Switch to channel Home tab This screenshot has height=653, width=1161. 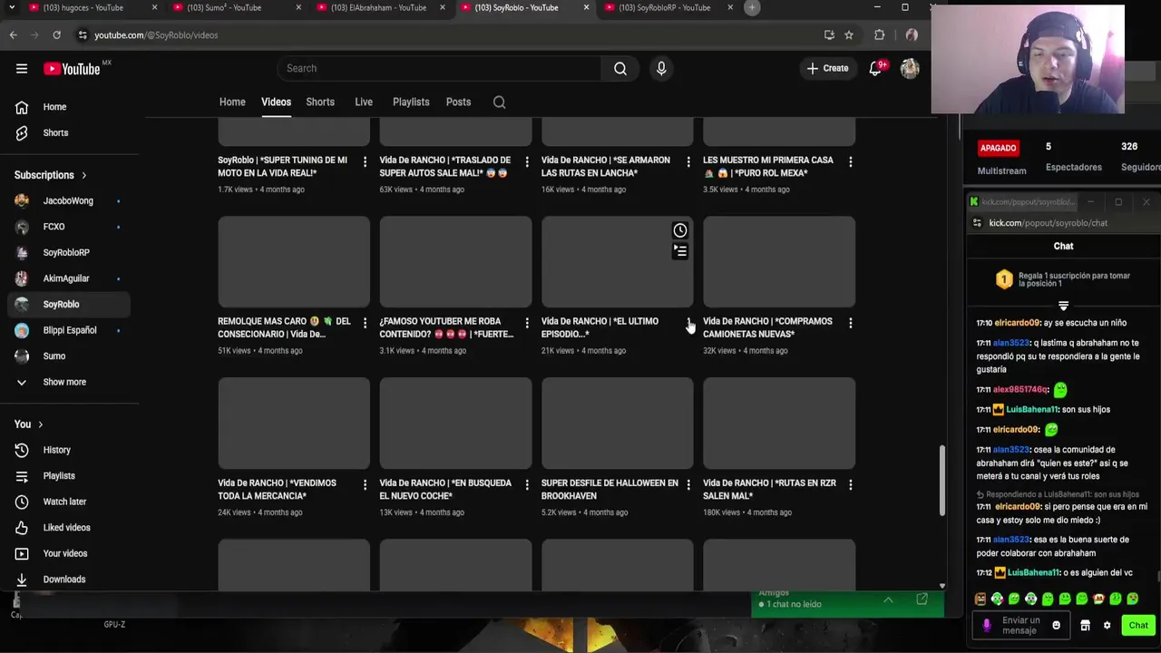232,102
